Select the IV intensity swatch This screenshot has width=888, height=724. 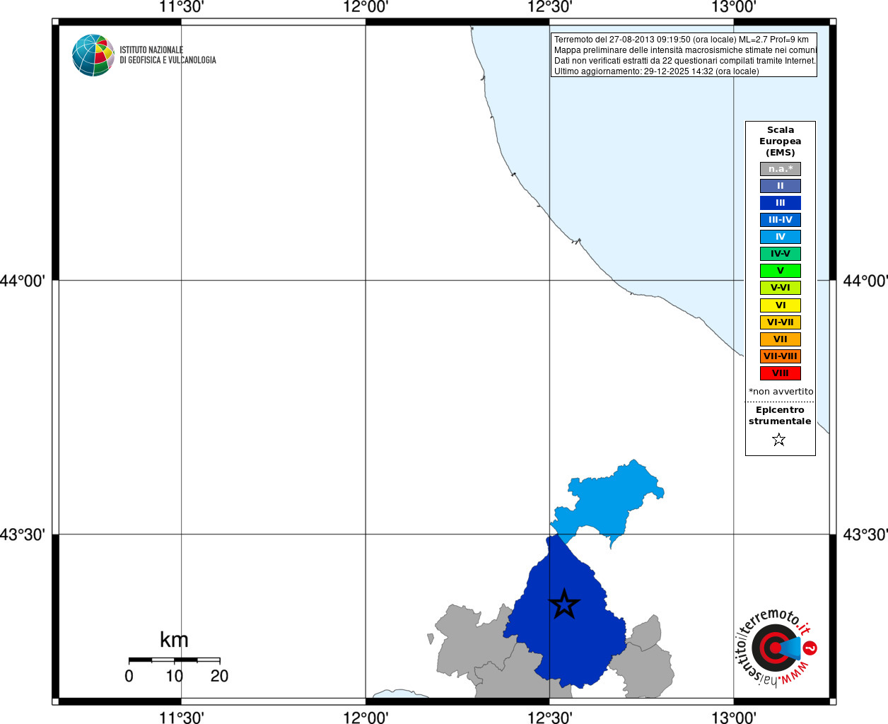tap(781, 237)
